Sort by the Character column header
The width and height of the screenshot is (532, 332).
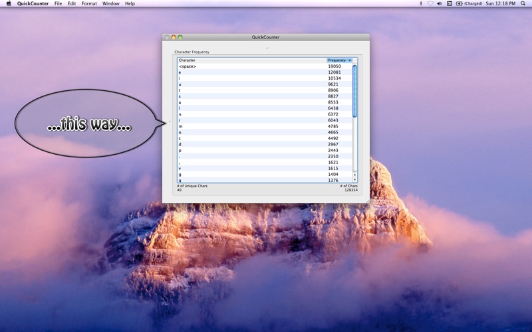pyautogui.click(x=252, y=60)
